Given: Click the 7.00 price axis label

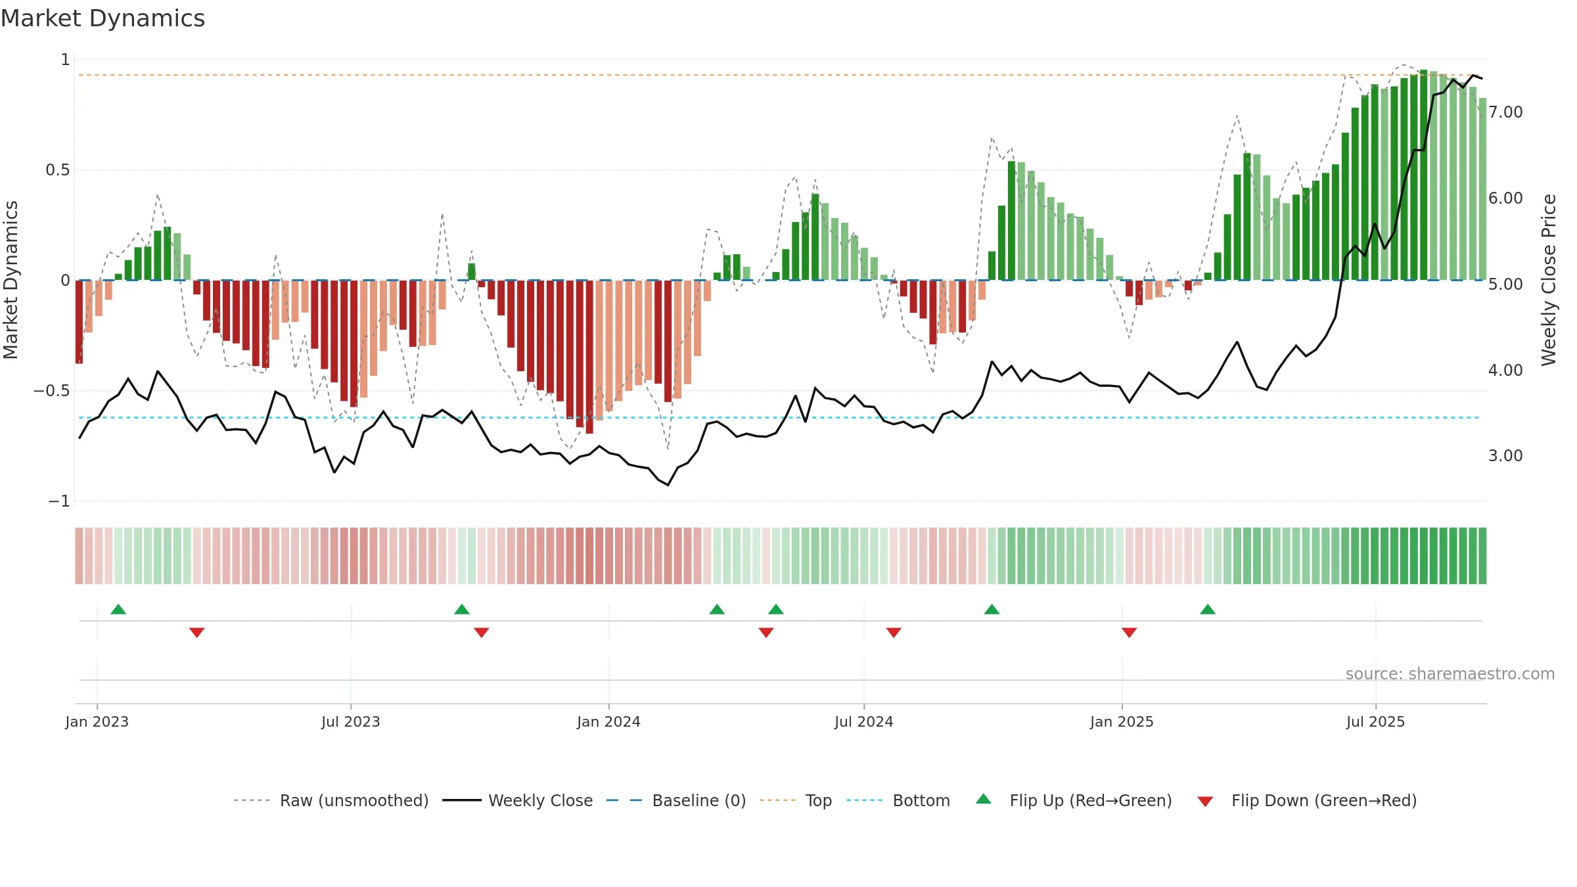Looking at the screenshot, I should (x=1505, y=112).
